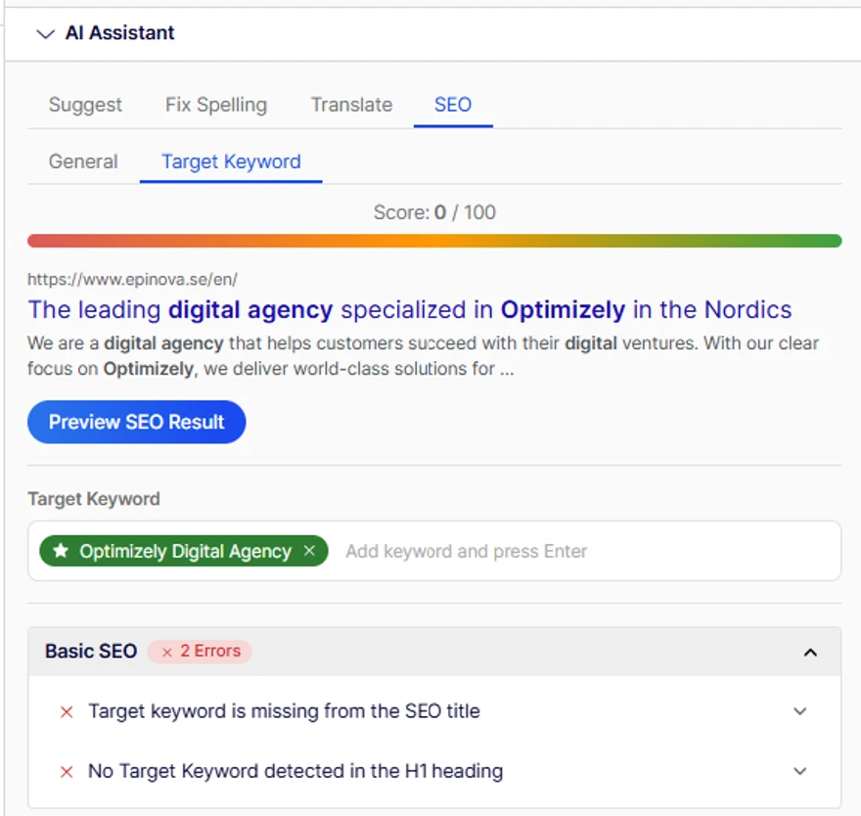This screenshot has height=816, width=861.
Task: Click the red X beside SEO title error
Action: click(x=67, y=712)
